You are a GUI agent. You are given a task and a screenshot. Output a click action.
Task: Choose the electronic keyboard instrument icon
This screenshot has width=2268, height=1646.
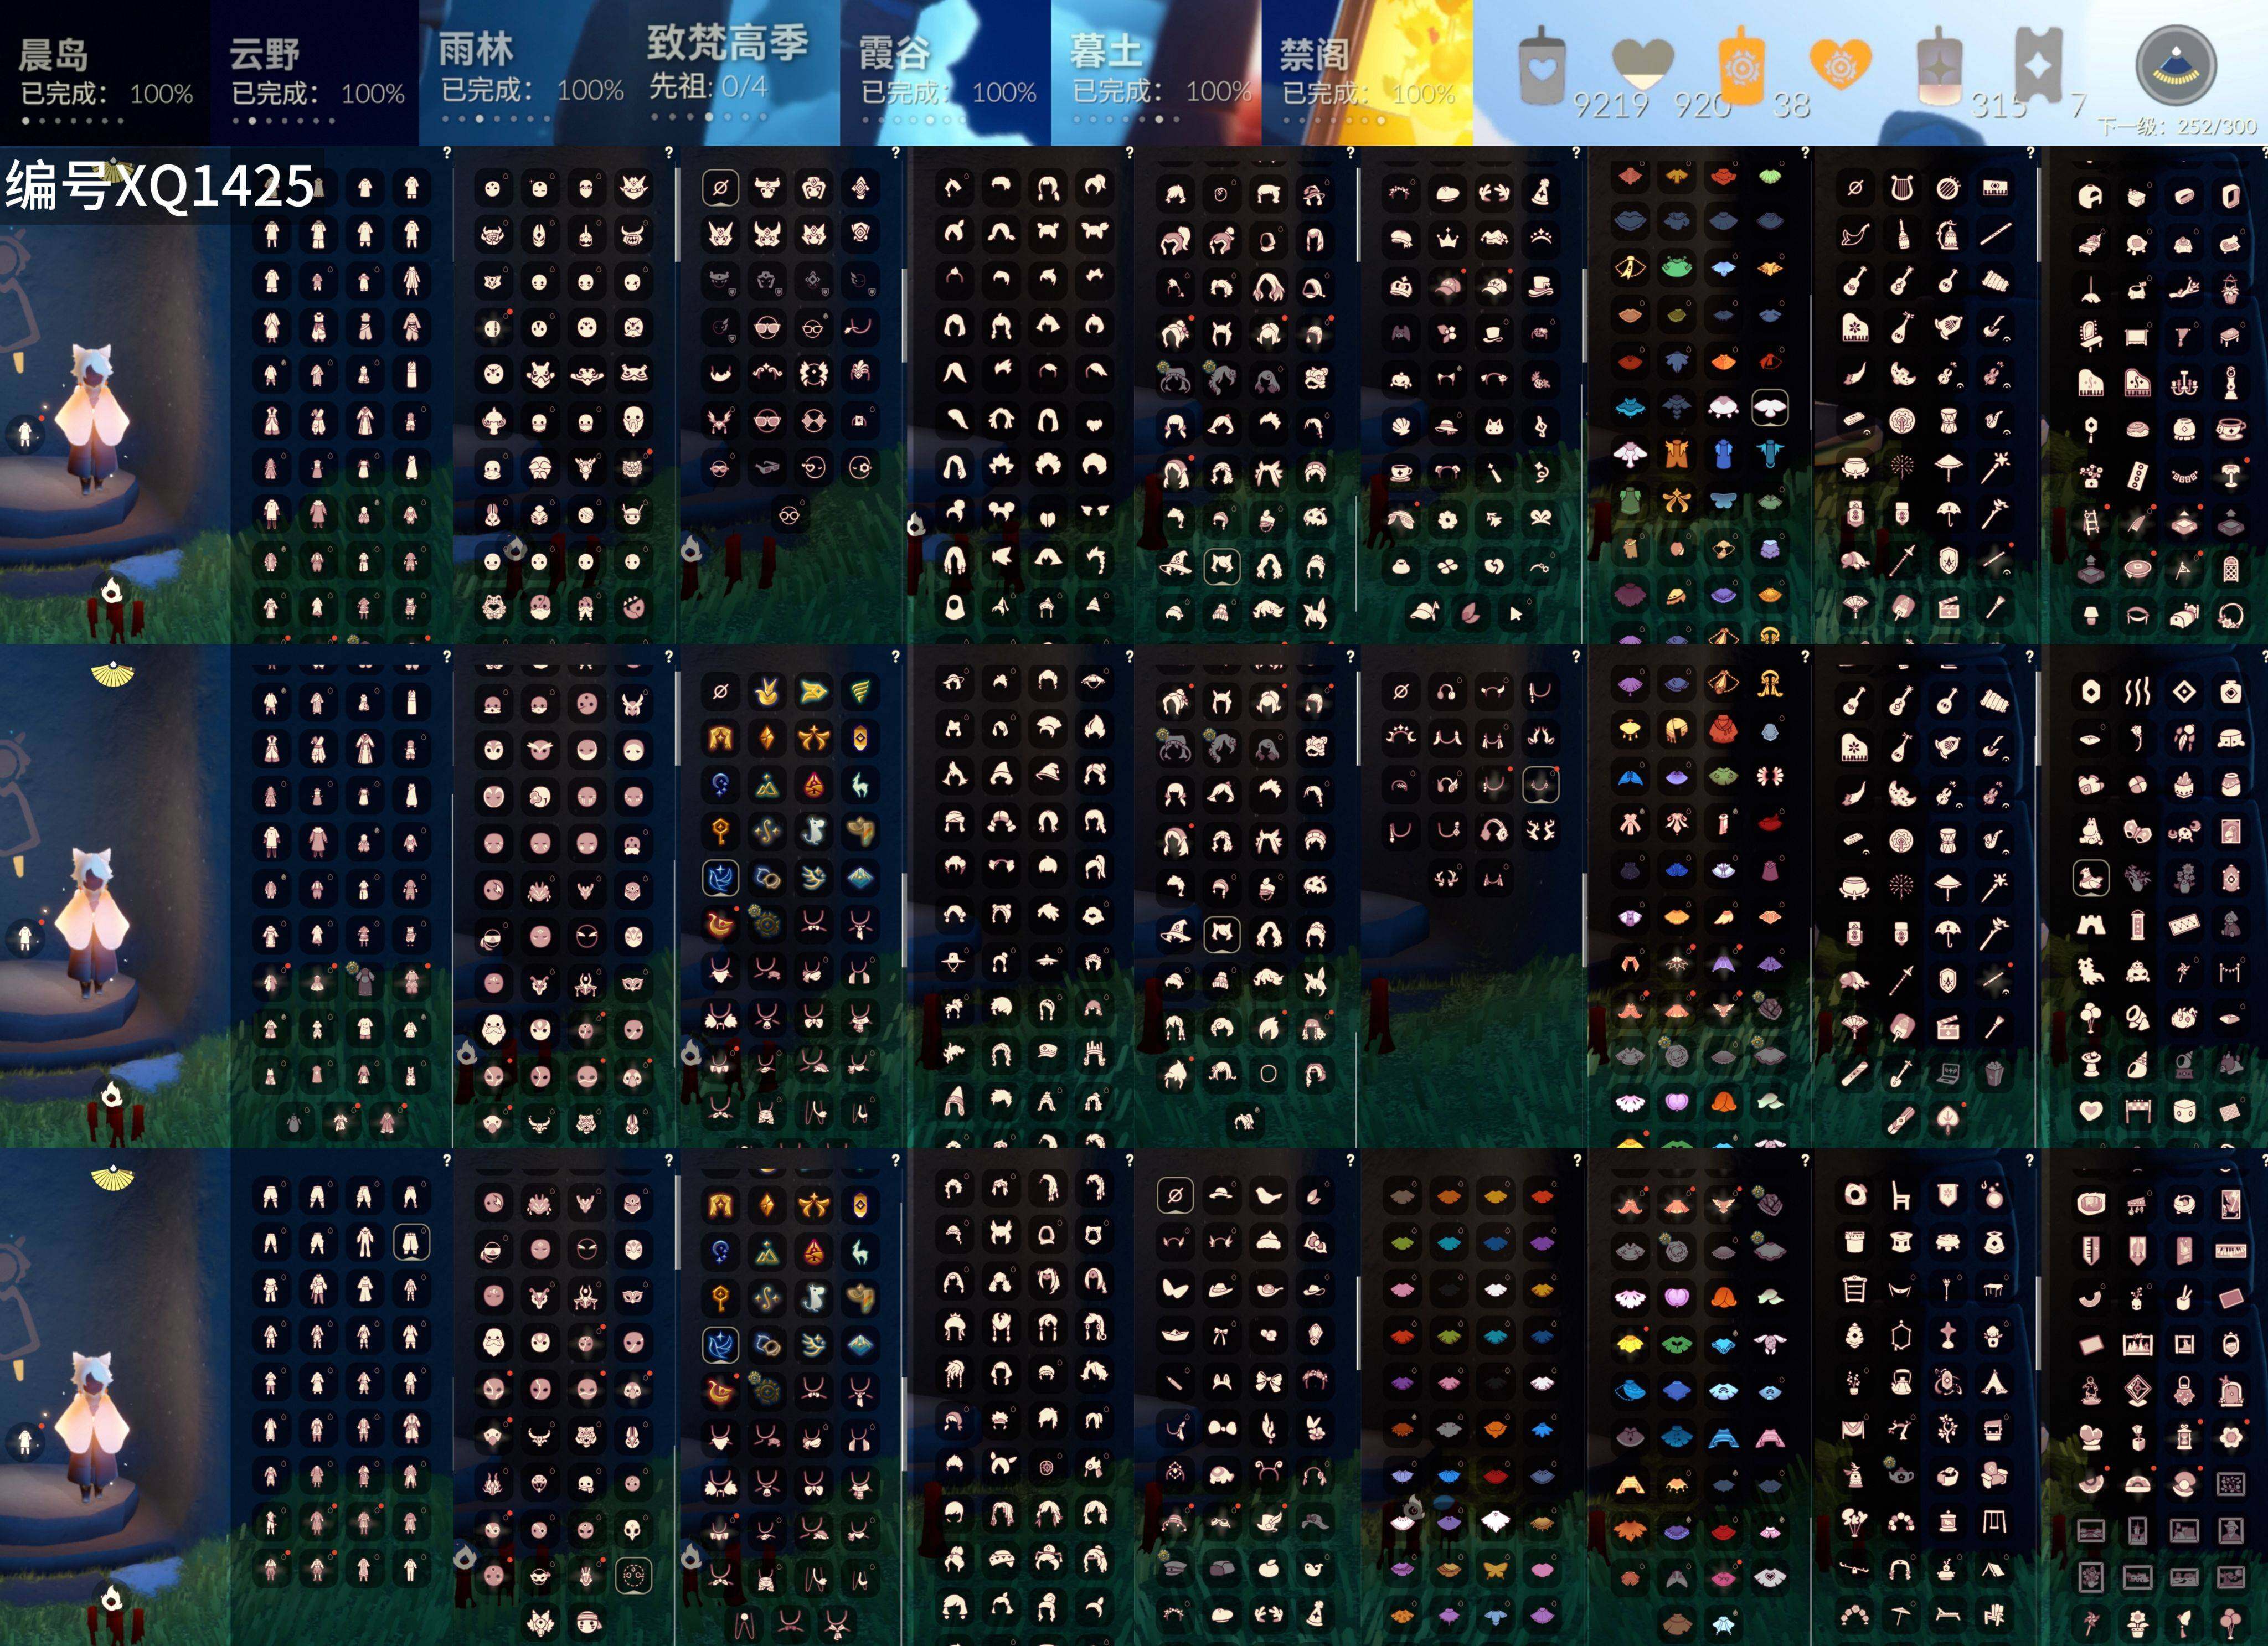pos(1996,187)
